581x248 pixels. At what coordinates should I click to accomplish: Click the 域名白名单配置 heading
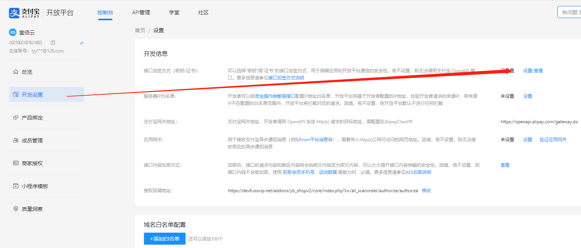(165, 225)
